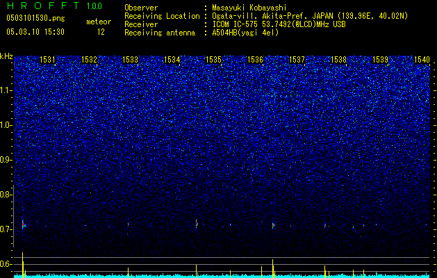437x278 pixels.
Task: Click antenna value A504HB(yagi 4el)
Action: 245,33
